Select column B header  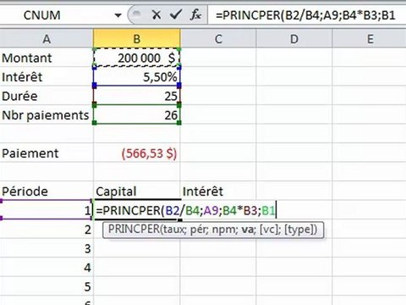click(137, 39)
